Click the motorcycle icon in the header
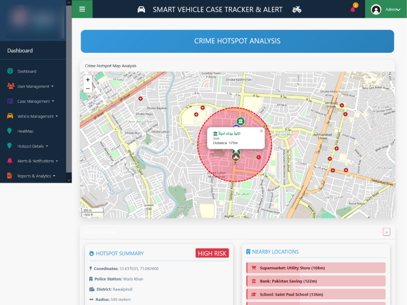407x305 pixels. (x=297, y=10)
